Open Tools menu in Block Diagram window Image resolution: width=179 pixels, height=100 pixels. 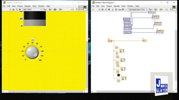[123, 6]
